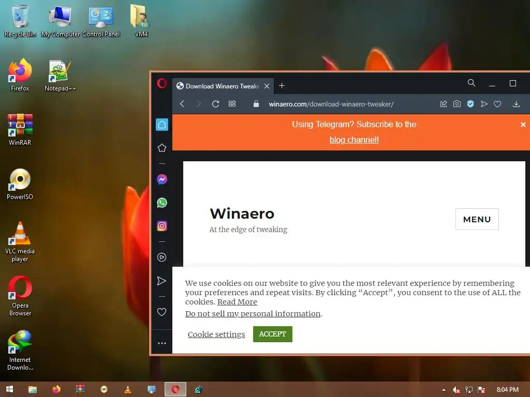Dismiss the Telegram banner
Image resolution: width=530 pixels, height=397 pixels.
point(523,125)
